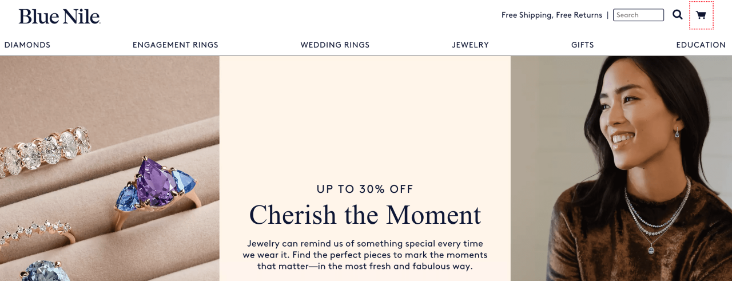Open the Education menu
The image size is (732, 281).
coord(701,45)
